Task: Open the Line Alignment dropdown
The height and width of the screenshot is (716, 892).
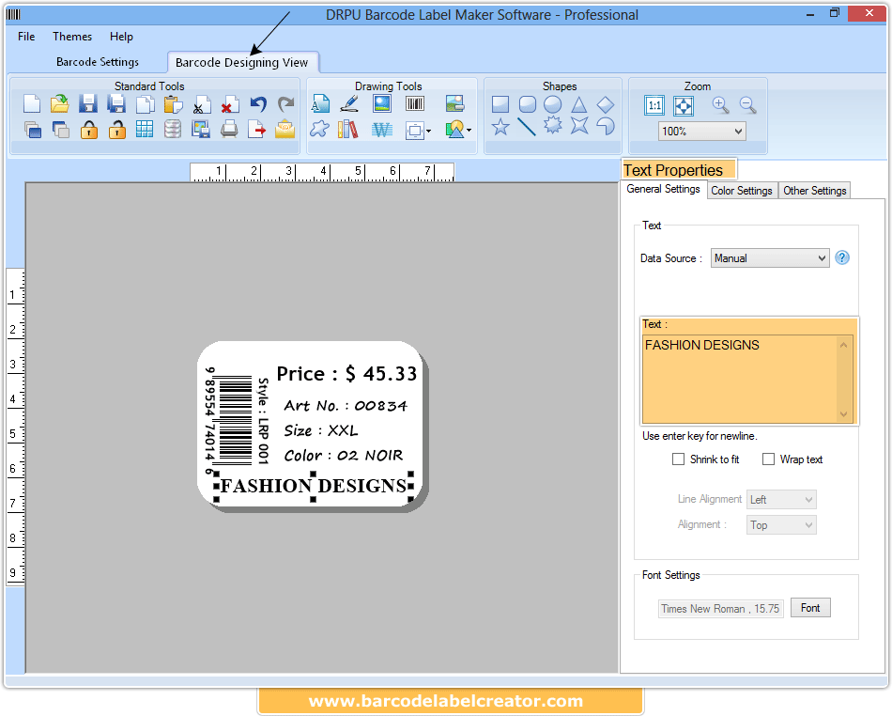Action: 780,499
